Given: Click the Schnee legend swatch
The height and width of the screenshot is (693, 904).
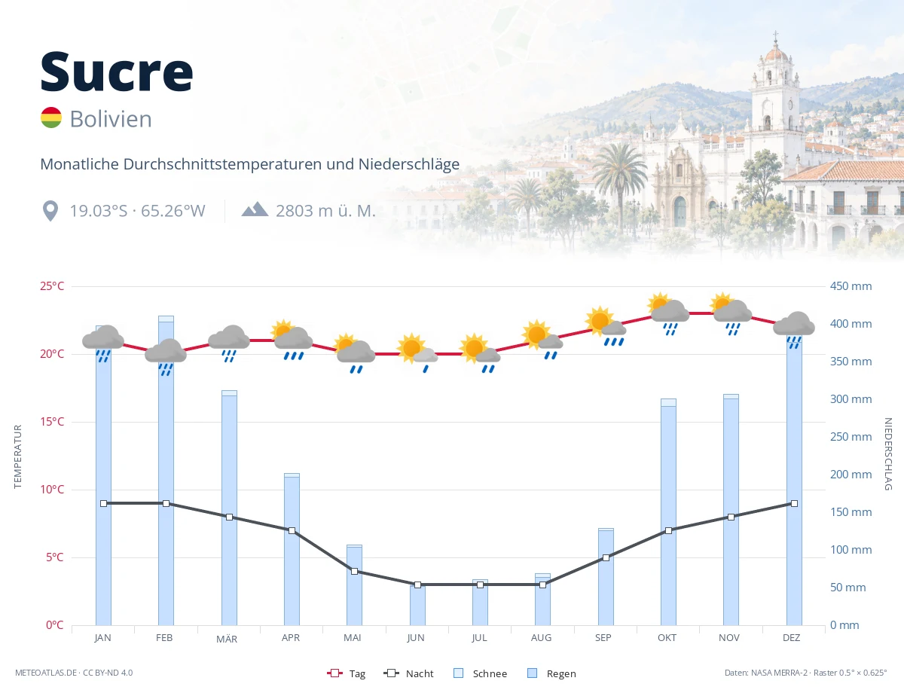Looking at the screenshot, I should (x=458, y=673).
